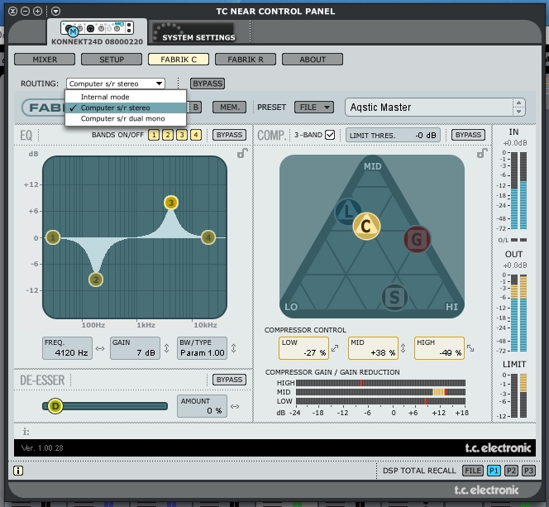
Task: Toggle the main BYPASS next to routing
Action: [208, 84]
